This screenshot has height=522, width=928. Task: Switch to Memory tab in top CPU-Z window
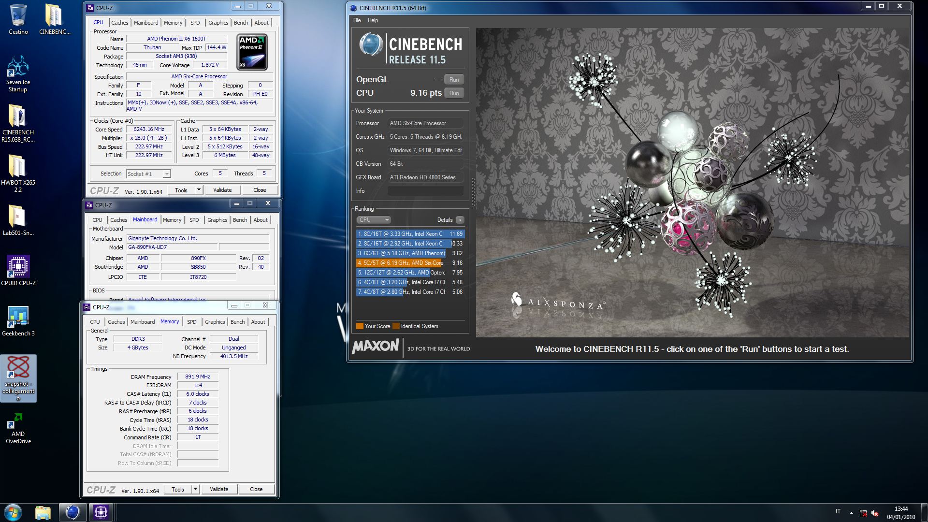pyautogui.click(x=173, y=23)
